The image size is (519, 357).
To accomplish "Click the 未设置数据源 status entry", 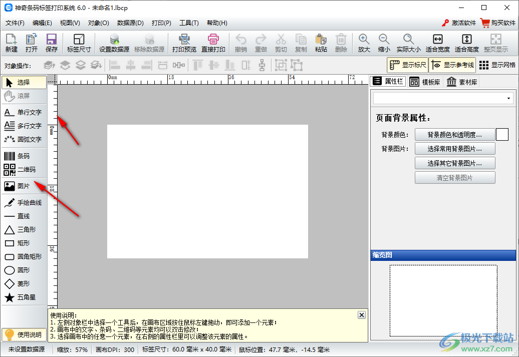I will (27, 349).
